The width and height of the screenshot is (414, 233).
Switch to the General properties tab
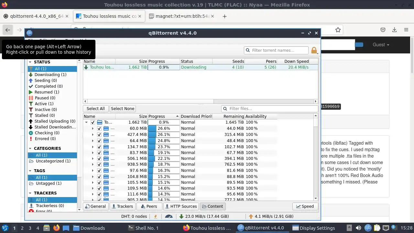95,206
